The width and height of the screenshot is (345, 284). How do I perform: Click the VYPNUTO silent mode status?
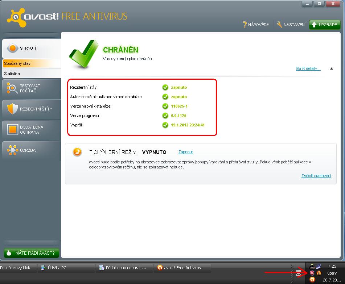pyautogui.click(x=154, y=152)
